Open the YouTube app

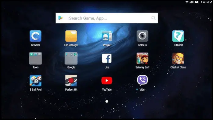coord(107,81)
